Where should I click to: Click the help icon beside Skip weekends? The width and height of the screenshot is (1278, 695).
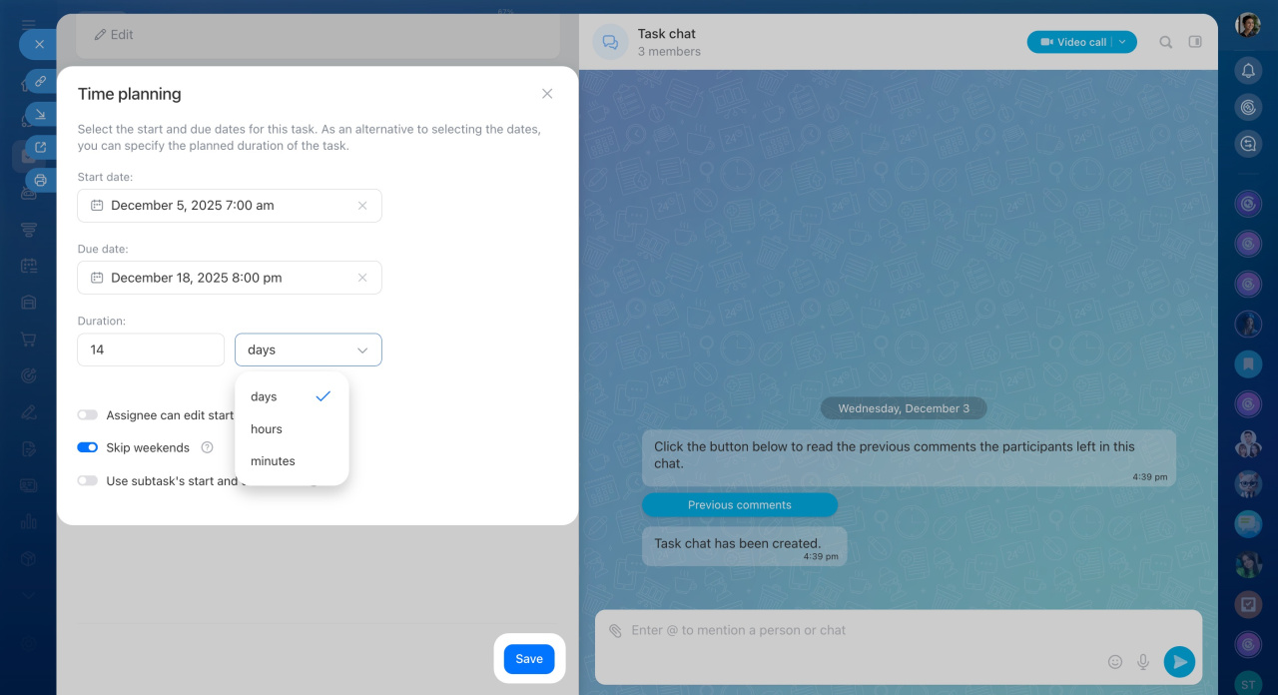click(x=207, y=447)
